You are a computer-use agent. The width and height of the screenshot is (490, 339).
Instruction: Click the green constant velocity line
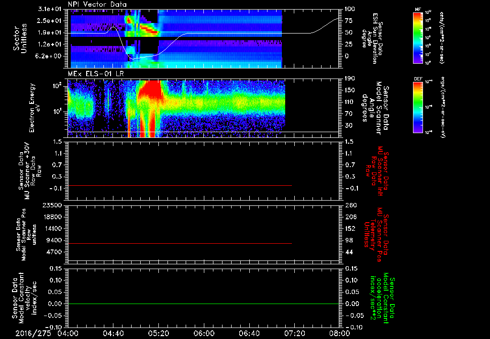[203, 304]
